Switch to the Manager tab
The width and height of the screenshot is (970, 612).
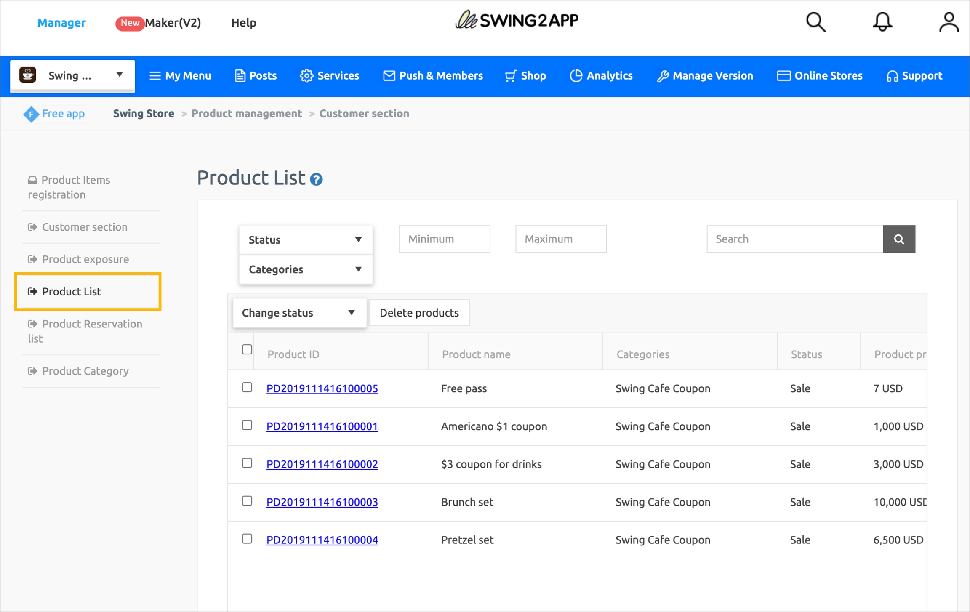(61, 23)
